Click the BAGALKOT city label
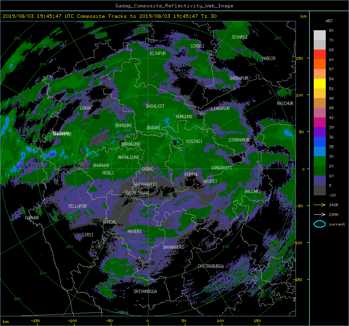Image resolution: width=349 pixels, height=326 pixels. coord(155,106)
